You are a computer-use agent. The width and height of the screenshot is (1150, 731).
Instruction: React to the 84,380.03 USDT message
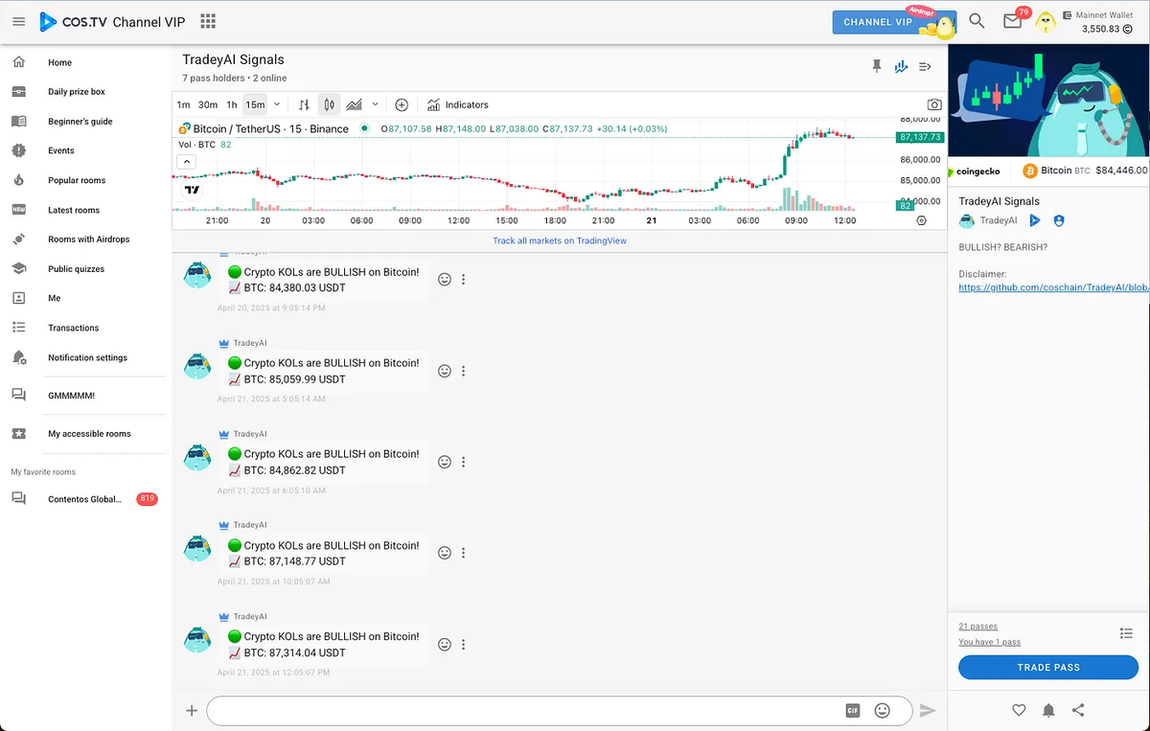pos(445,280)
